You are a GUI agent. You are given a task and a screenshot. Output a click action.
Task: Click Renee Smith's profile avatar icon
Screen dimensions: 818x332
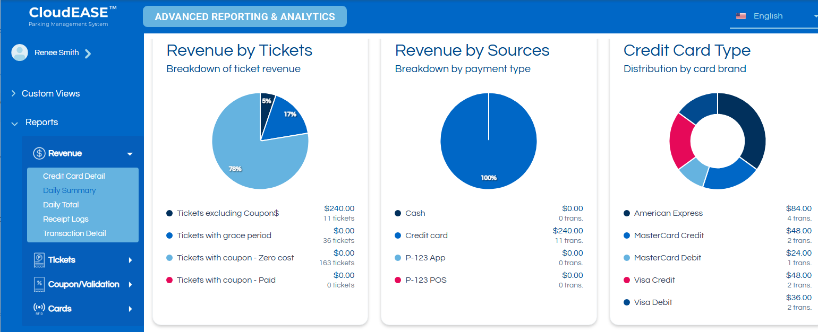point(19,53)
